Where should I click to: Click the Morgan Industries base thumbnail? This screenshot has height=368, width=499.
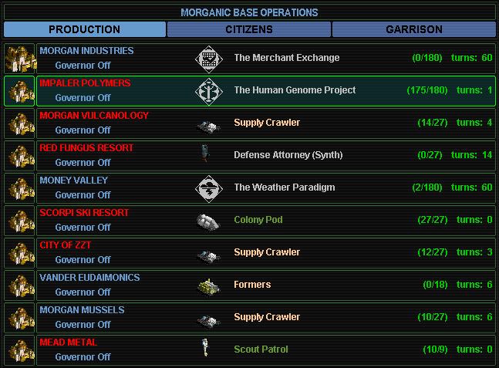[17, 58]
